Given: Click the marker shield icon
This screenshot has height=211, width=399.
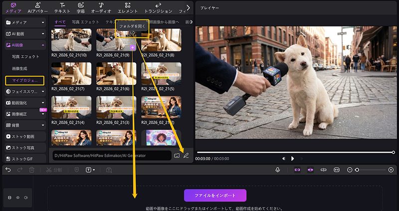Looking at the screenshot, I should pyautogui.click(x=77, y=170).
